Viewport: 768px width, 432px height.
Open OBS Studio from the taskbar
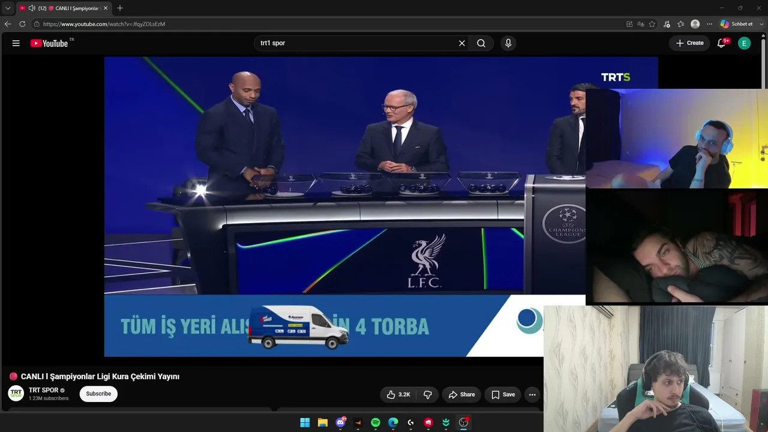coord(463,422)
